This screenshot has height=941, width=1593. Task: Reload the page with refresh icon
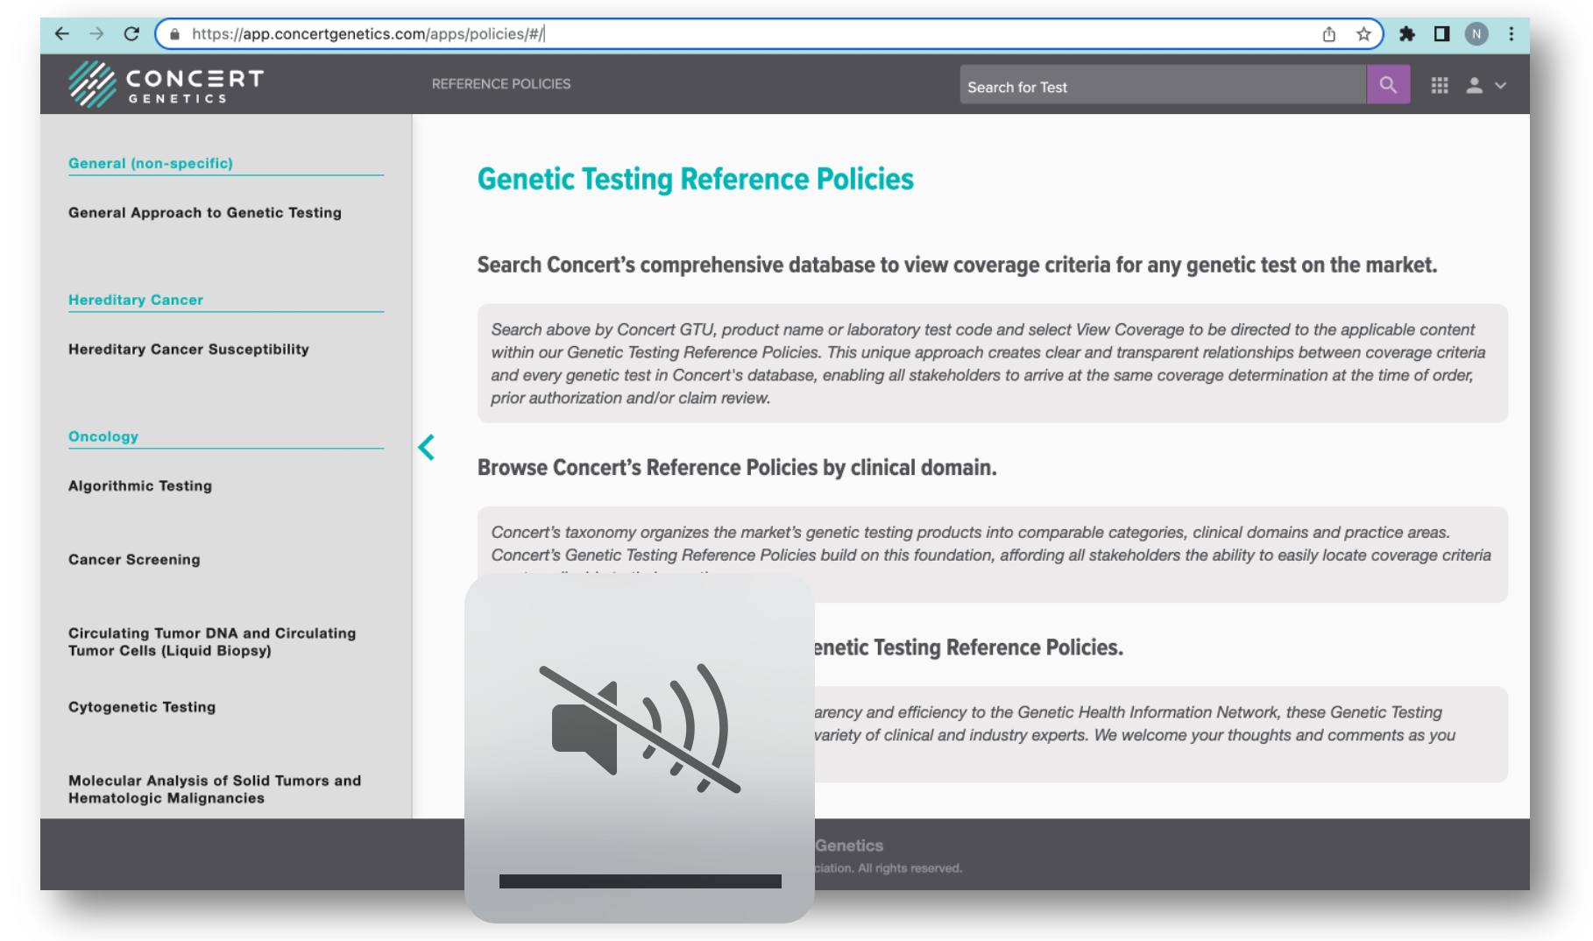(x=131, y=34)
